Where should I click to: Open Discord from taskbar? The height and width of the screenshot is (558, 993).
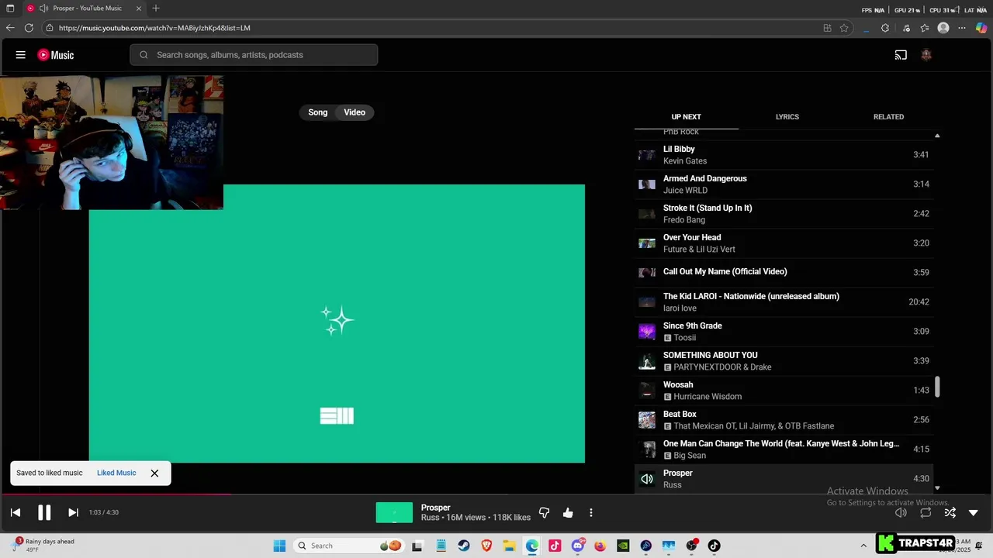click(x=577, y=546)
